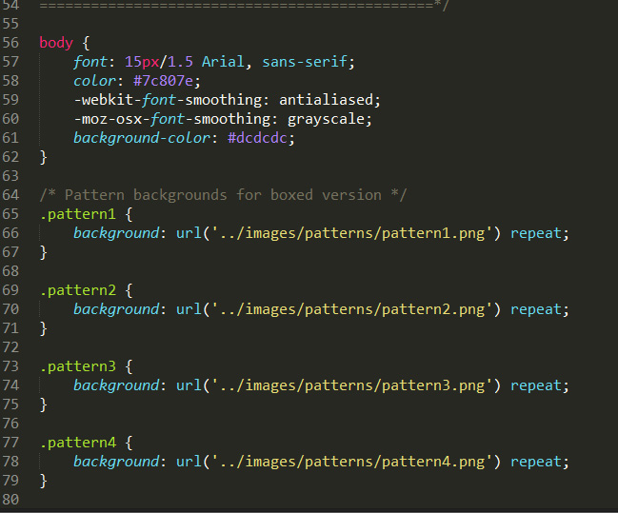
Task: Click the body selector on line 56
Action: click(56, 43)
